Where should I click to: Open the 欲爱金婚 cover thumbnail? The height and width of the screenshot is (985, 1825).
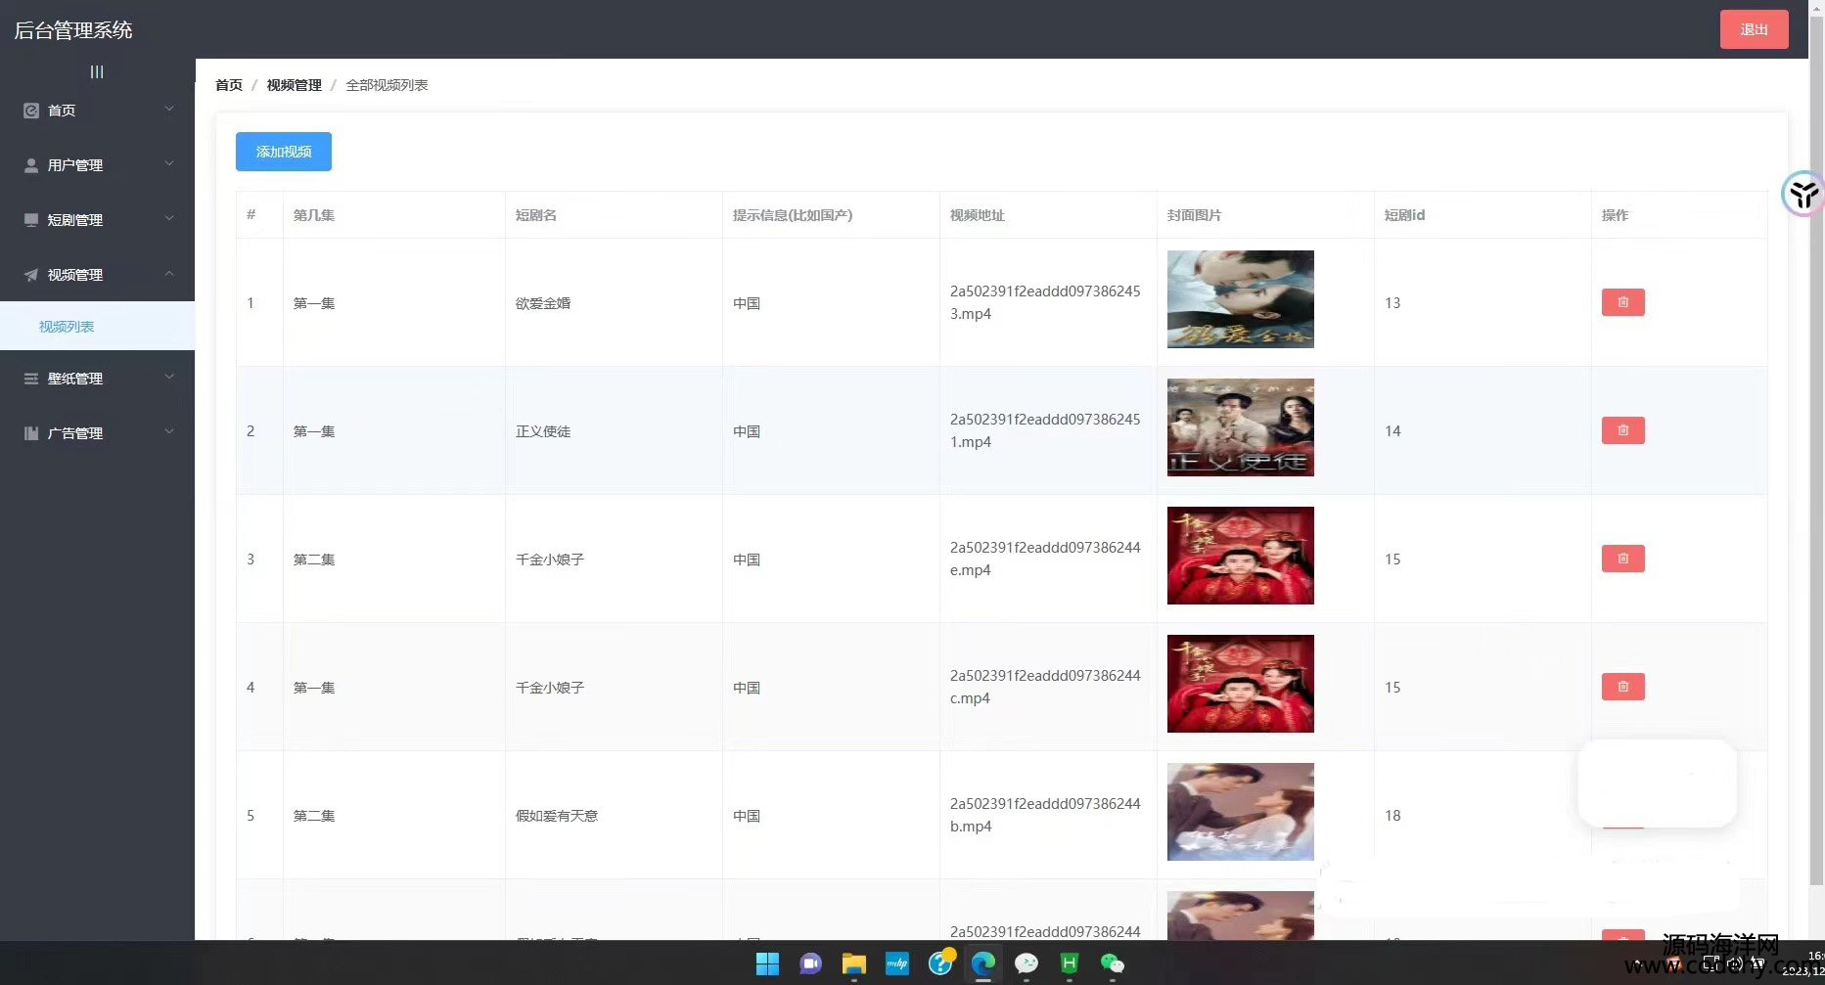click(1241, 299)
